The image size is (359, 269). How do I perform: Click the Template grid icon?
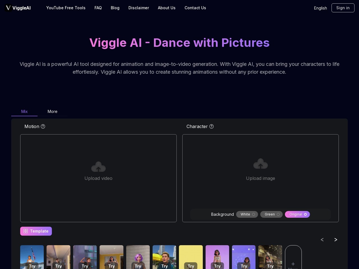(x=26, y=231)
